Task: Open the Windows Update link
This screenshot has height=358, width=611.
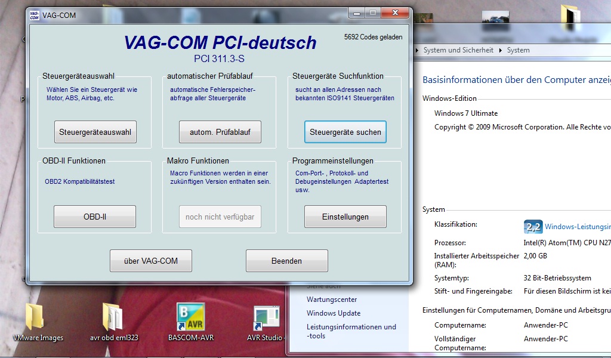Action: click(x=334, y=313)
